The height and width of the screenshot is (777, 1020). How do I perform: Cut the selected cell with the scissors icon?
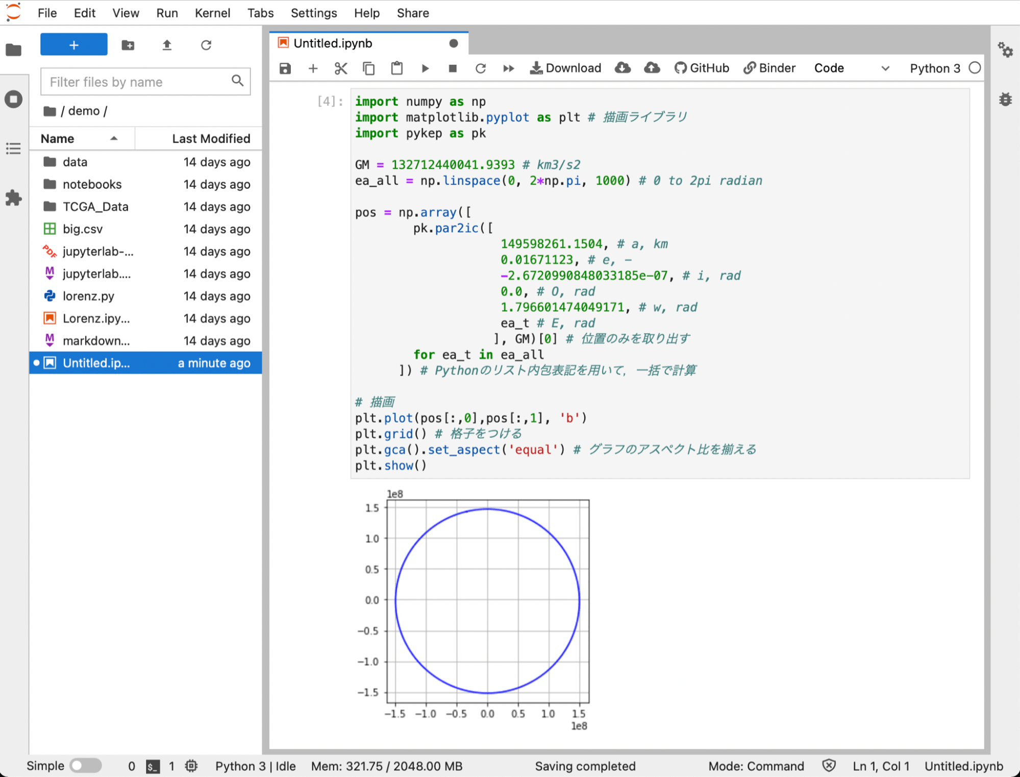click(341, 68)
